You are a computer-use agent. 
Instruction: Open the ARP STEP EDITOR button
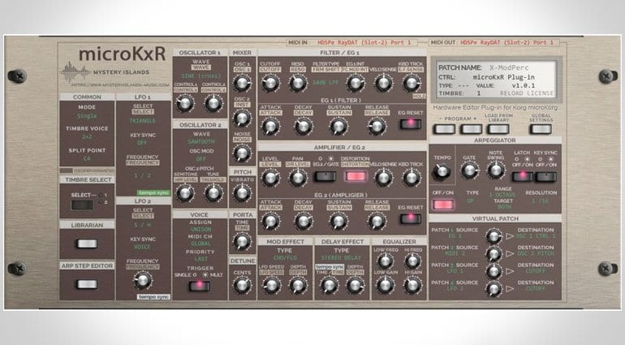point(87,284)
